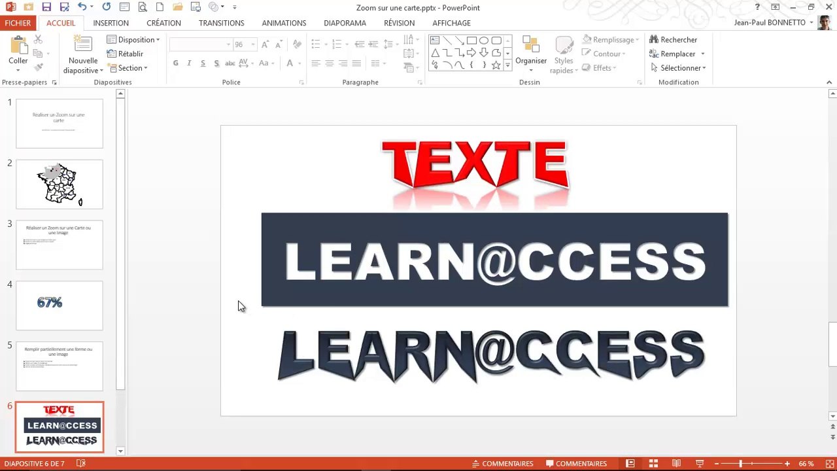This screenshot has height=471, width=837.
Task: Toggle bold G formatting
Action: pos(175,63)
